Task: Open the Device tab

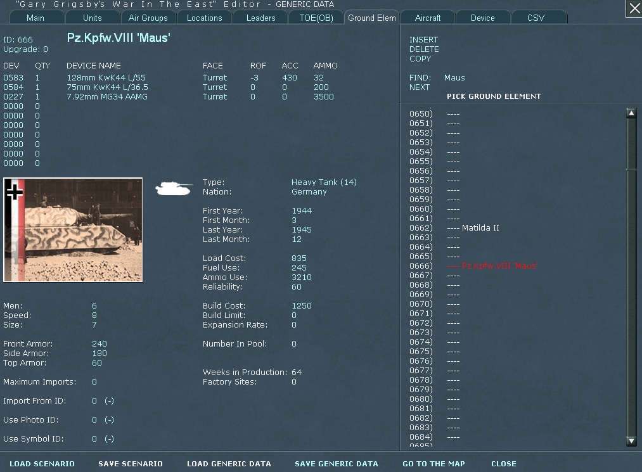Action: point(483,18)
